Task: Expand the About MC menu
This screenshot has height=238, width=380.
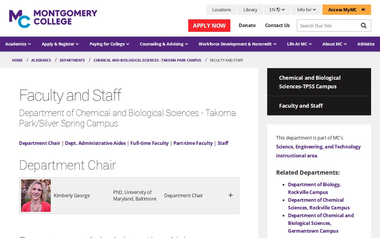Action: tap(335, 44)
